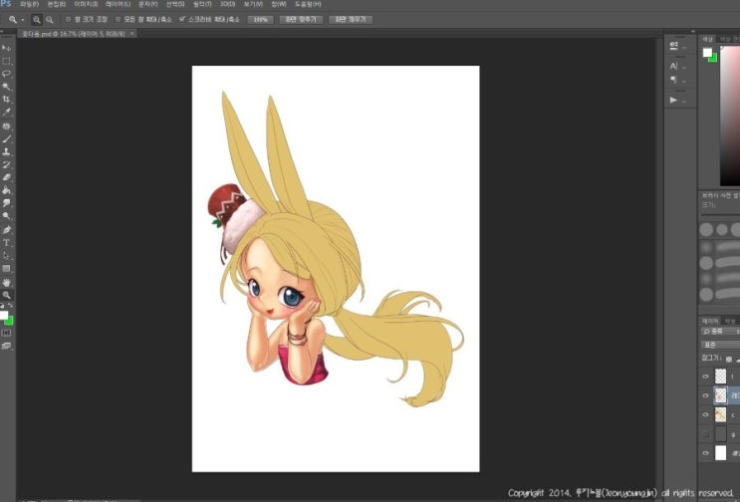Change the screen mode from the toolbox
Image resolution: width=740 pixels, height=502 pixels.
tap(6, 346)
